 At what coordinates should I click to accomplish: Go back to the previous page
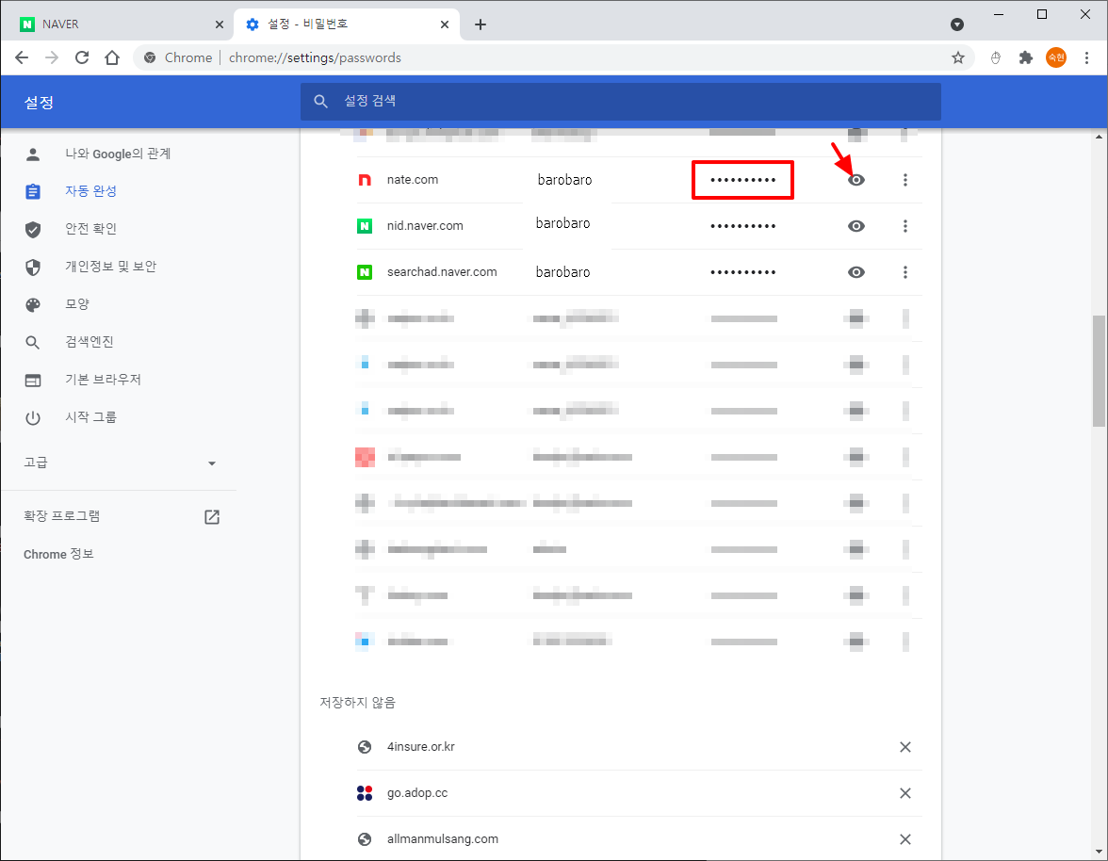(22, 57)
